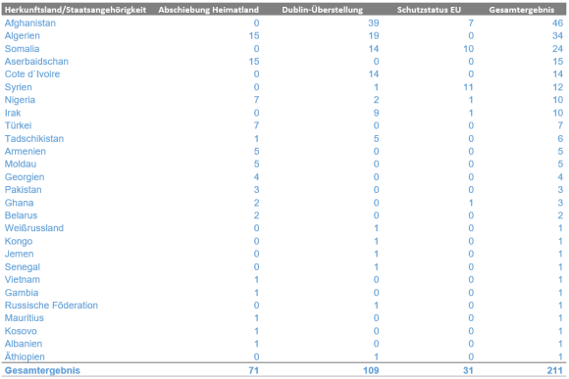Click the Schutzstatus EU column header
Image resolution: width=569 pixels, height=379 pixels.
pos(429,10)
